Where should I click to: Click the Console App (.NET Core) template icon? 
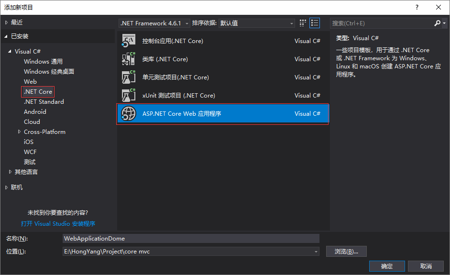pos(128,41)
